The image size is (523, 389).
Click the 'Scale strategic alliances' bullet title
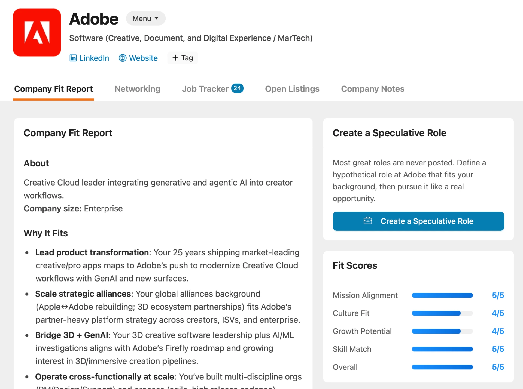pos(83,294)
